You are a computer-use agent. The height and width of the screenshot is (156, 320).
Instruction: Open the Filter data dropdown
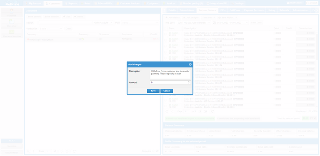(208, 17)
